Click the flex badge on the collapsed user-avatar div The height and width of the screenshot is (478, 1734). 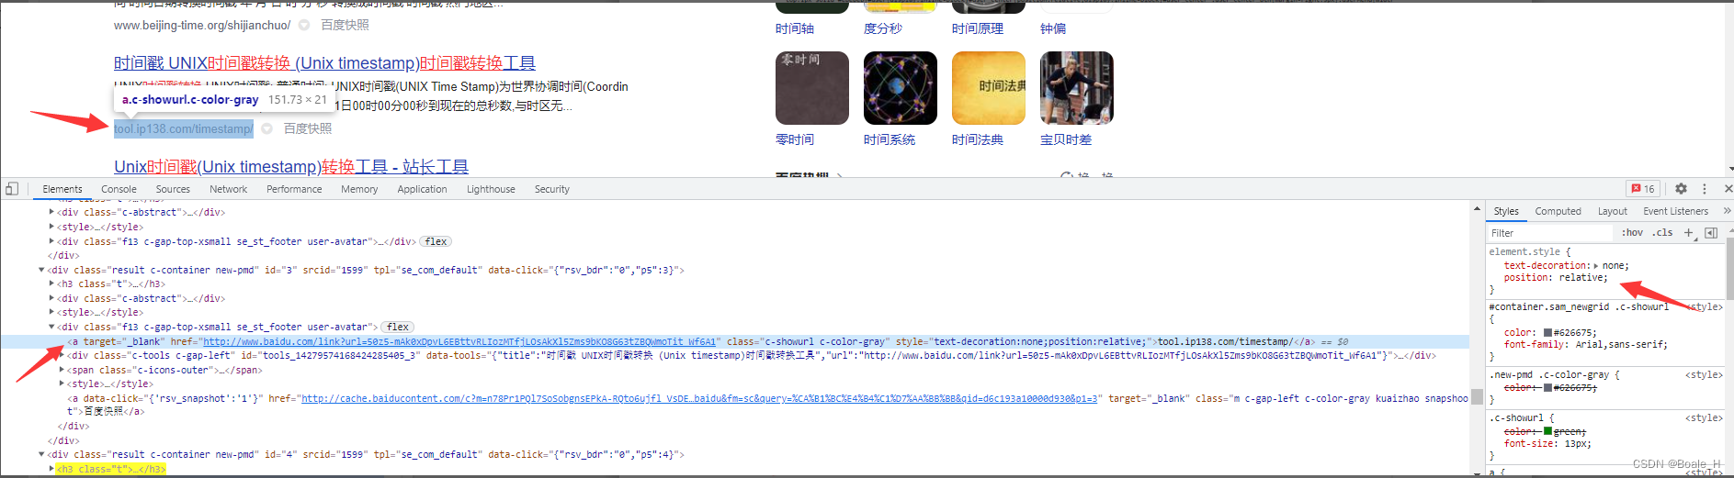click(x=436, y=241)
